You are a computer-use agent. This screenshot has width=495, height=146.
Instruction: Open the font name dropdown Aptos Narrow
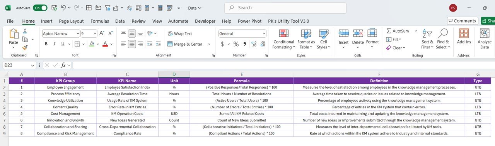tap(61, 34)
